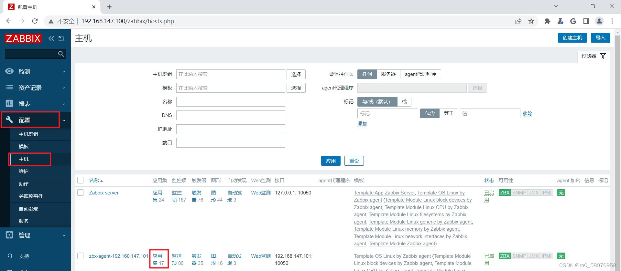
Task: Click the G extension icon
Action: (573, 21)
